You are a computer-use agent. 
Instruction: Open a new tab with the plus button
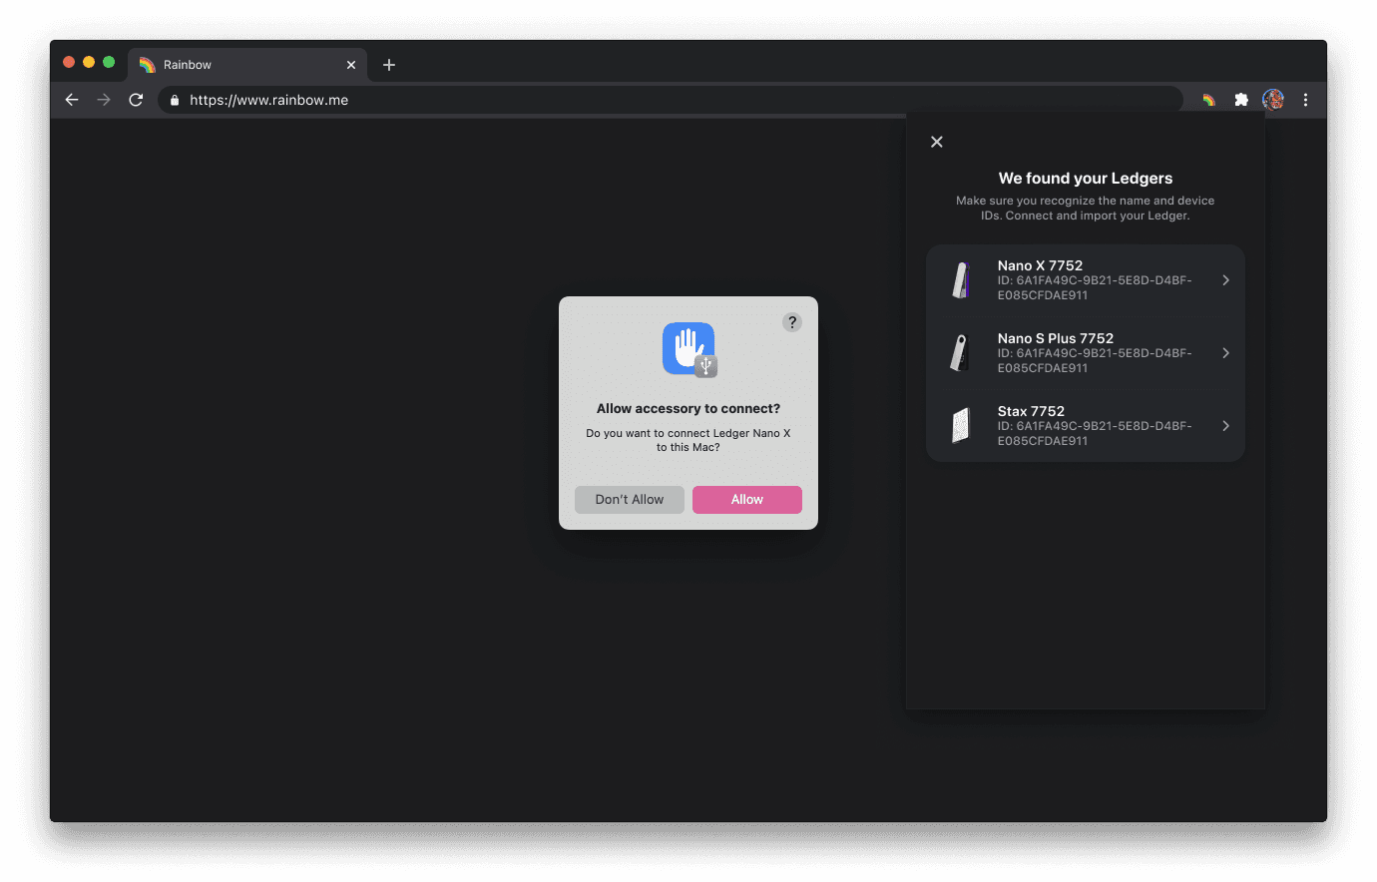(x=389, y=65)
